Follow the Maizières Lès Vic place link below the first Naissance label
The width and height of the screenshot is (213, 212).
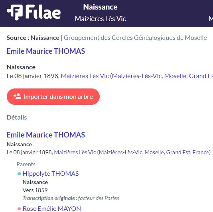[137, 76]
